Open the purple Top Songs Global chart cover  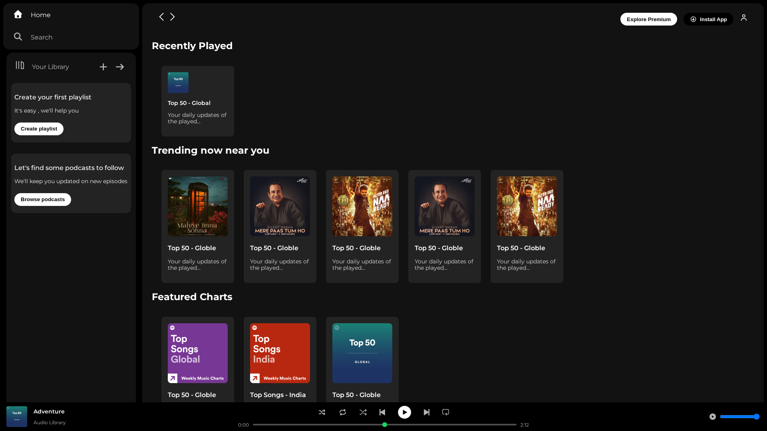click(x=198, y=353)
